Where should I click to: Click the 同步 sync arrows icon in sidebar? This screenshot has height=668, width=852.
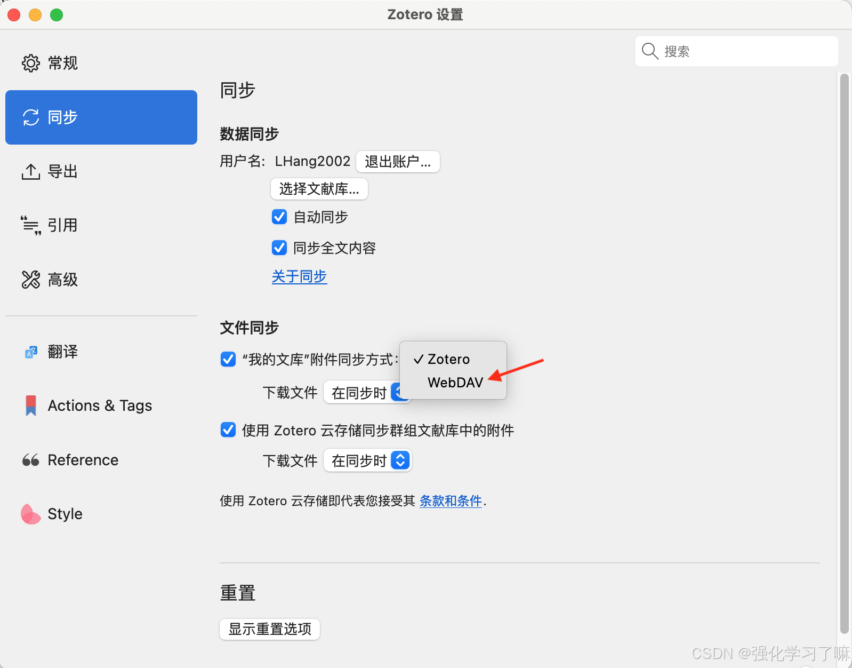tap(31, 117)
